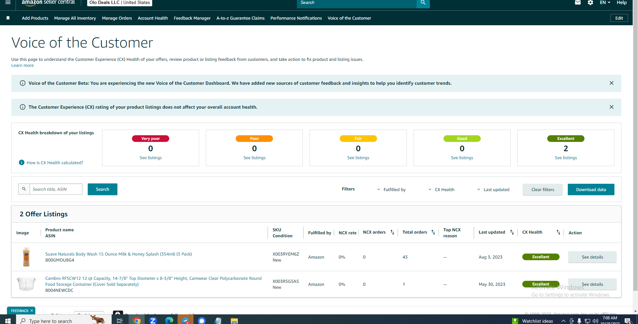The image size is (638, 324).
Task: Open Add Products in the nav bar
Action: point(35,18)
